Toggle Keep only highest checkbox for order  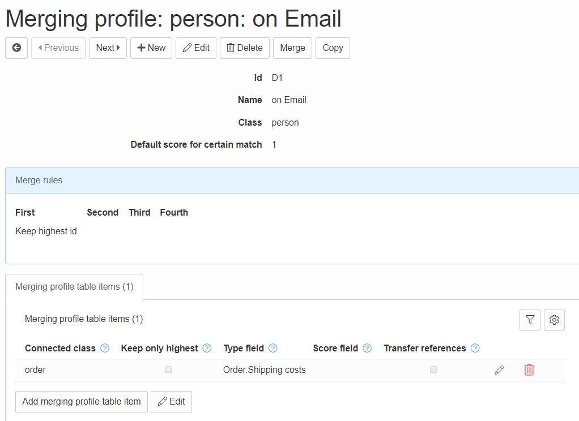pyautogui.click(x=168, y=370)
